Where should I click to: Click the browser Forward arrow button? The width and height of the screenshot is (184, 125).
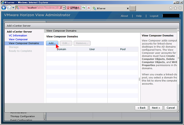click(9, 8)
